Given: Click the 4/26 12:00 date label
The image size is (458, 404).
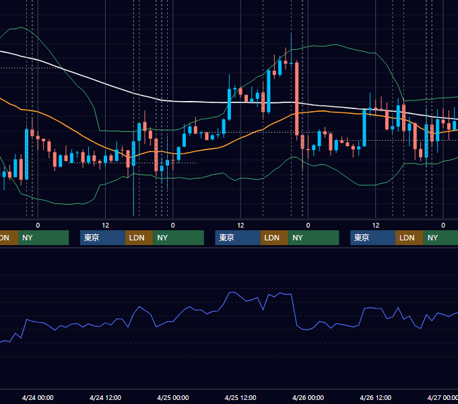Looking at the screenshot, I should [375, 397].
